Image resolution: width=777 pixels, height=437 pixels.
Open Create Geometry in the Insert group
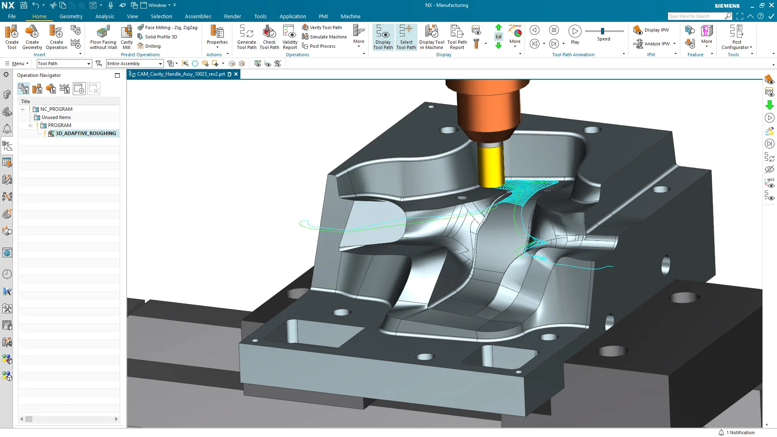(x=32, y=37)
